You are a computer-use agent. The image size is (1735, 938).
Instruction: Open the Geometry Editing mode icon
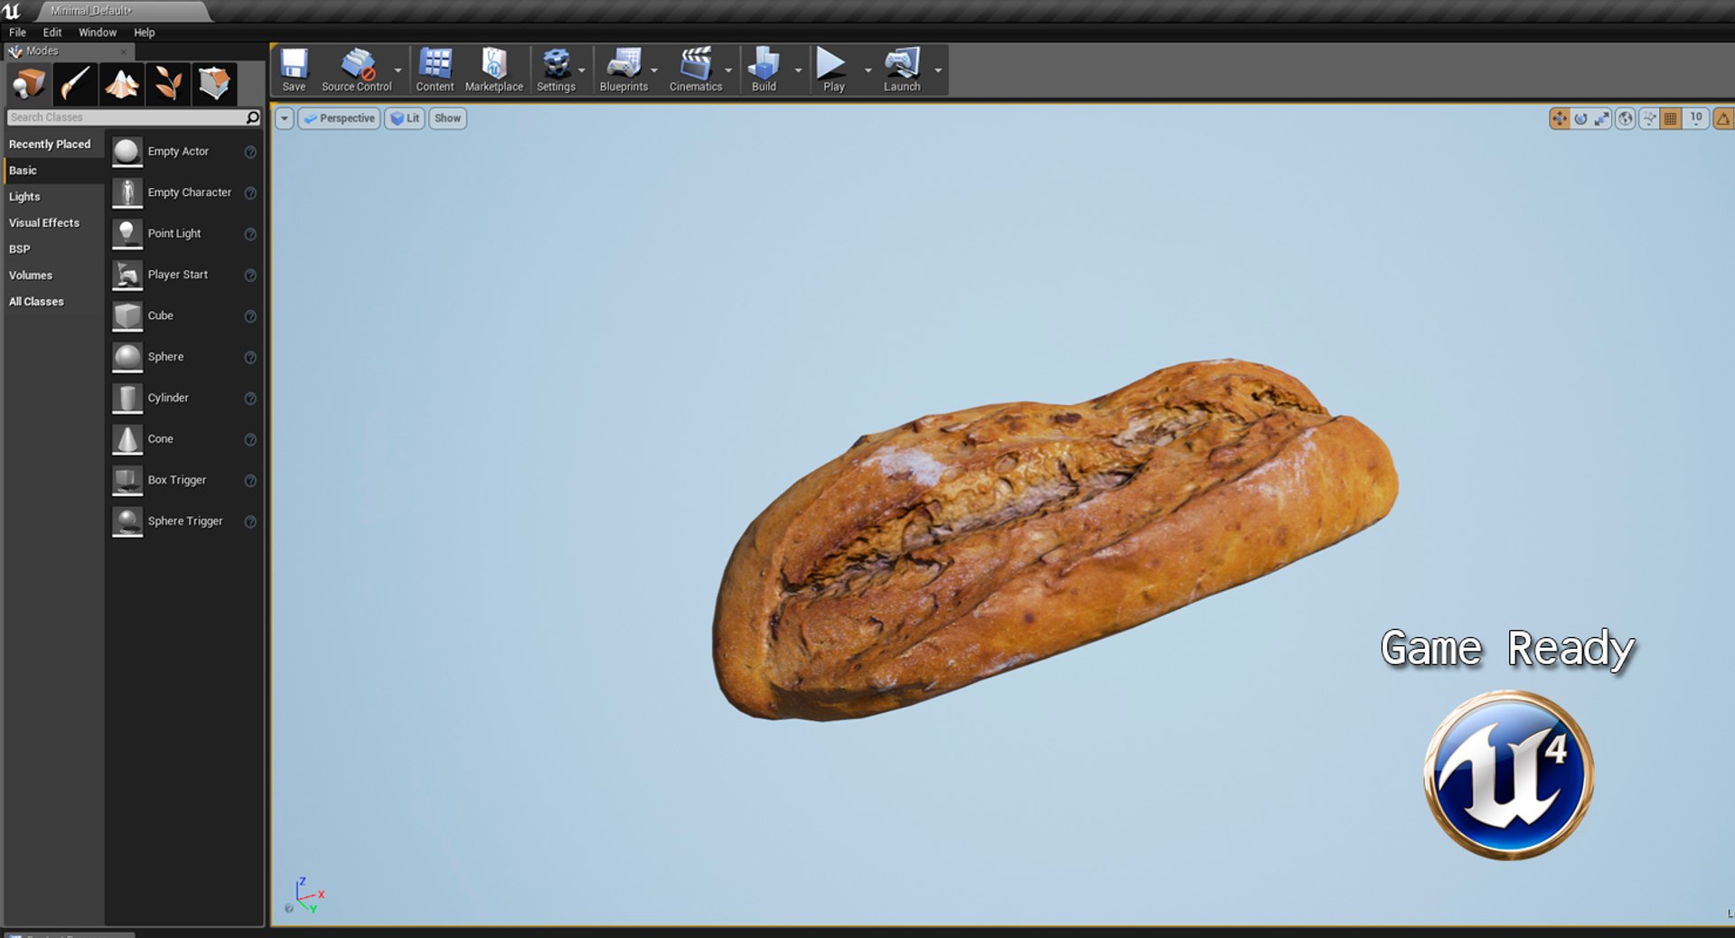point(213,84)
